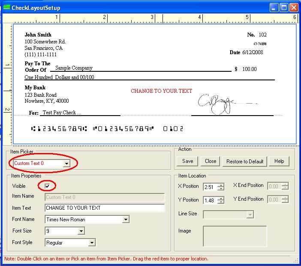Screen dimensions: 301x266
Task: Decrease the Y Position value
Action: [221, 202]
